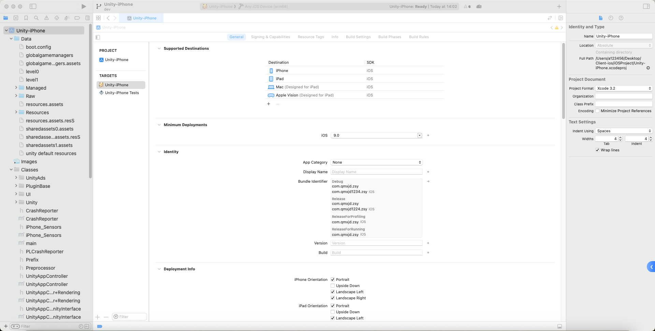Show the History inspector clock icon
Viewport: 655px width, 331px height.
click(x=611, y=18)
